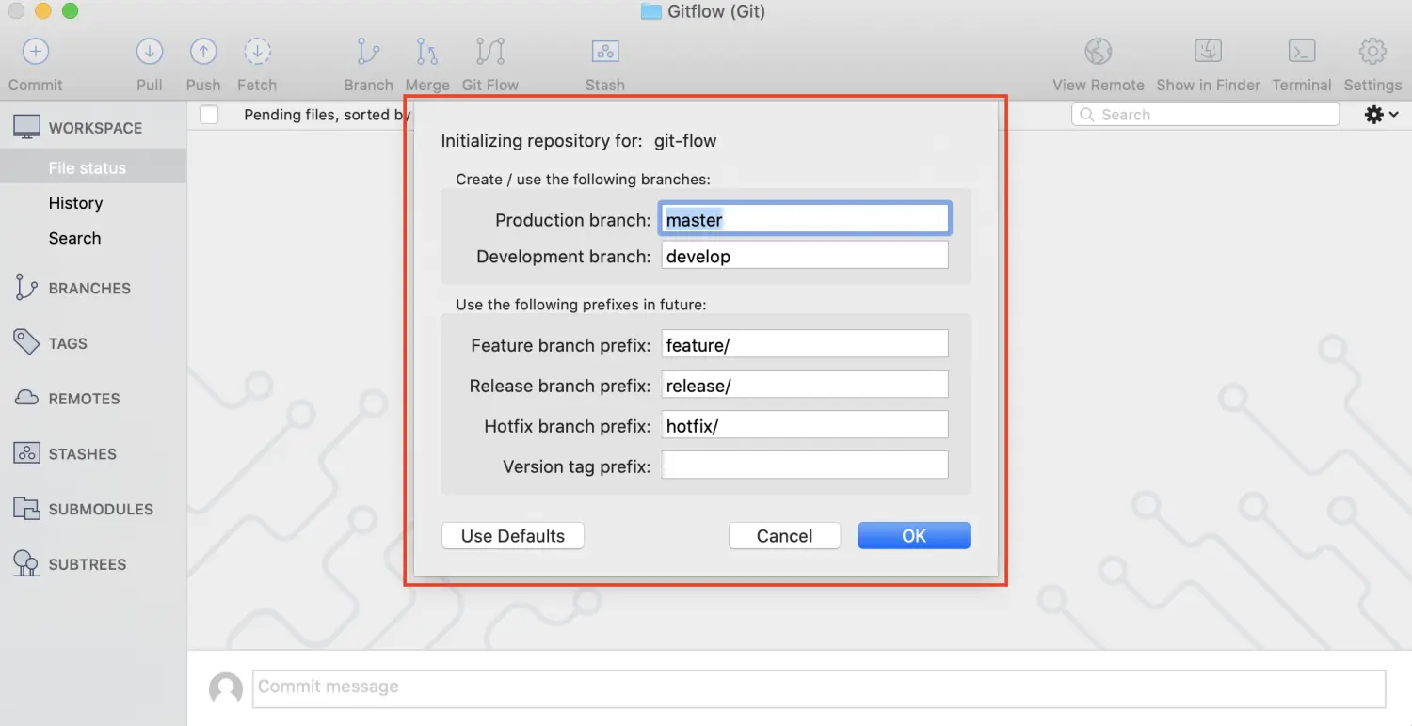Image resolution: width=1412 pixels, height=726 pixels.
Task: Expand the TAGS section
Action: click(x=68, y=343)
